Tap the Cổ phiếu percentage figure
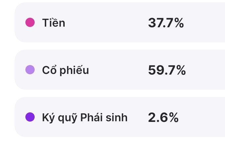This screenshot has width=225, height=161. point(167,70)
